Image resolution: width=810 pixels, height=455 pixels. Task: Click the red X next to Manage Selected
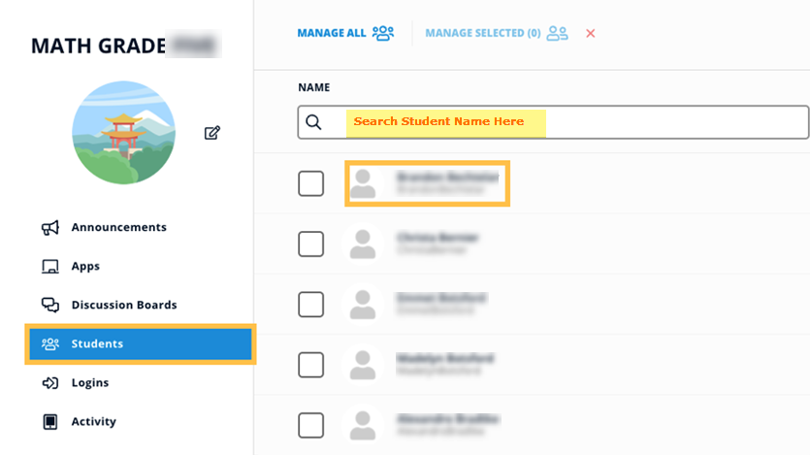pyautogui.click(x=591, y=34)
